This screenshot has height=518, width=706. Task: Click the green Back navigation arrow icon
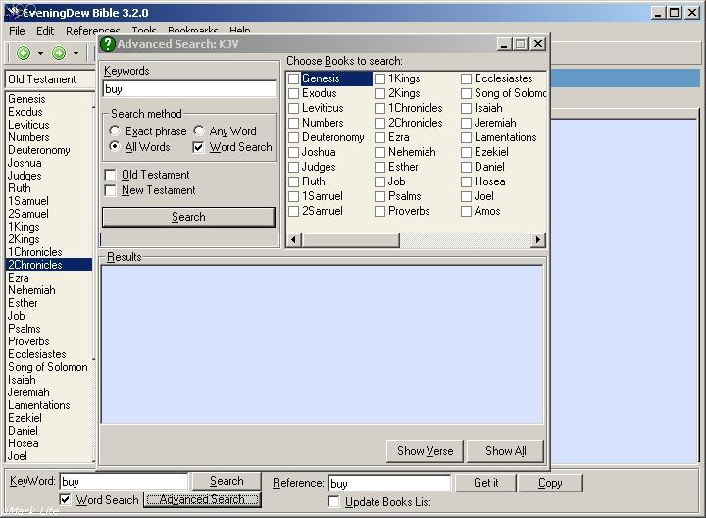coord(24,53)
